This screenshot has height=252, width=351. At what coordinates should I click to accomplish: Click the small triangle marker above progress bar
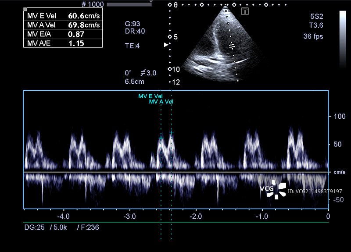point(151,2)
